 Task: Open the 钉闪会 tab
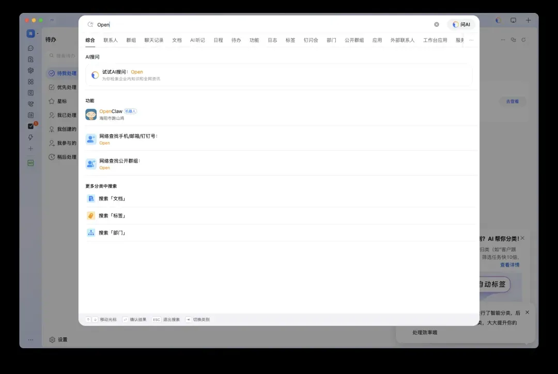[x=311, y=40]
